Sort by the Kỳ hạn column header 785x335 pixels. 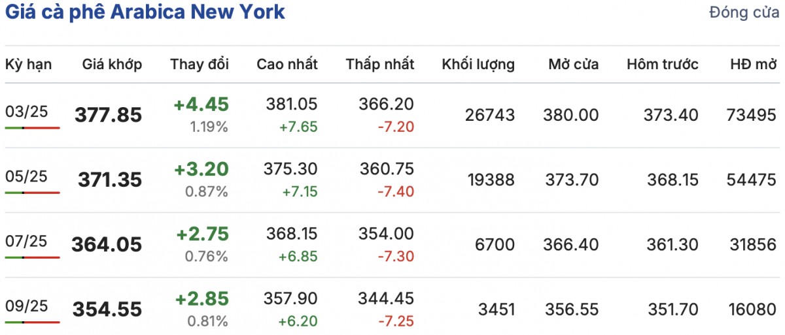pyautogui.click(x=29, y=64)
